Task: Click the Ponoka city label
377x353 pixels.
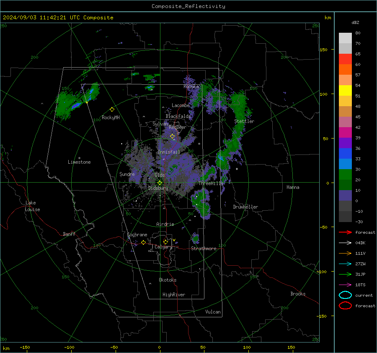Action: point(191,86)
